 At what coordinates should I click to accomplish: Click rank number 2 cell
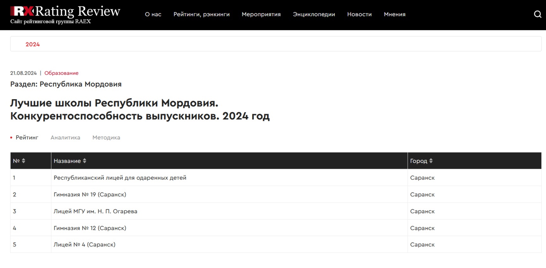pyautogui.click(x=31, y=195)
